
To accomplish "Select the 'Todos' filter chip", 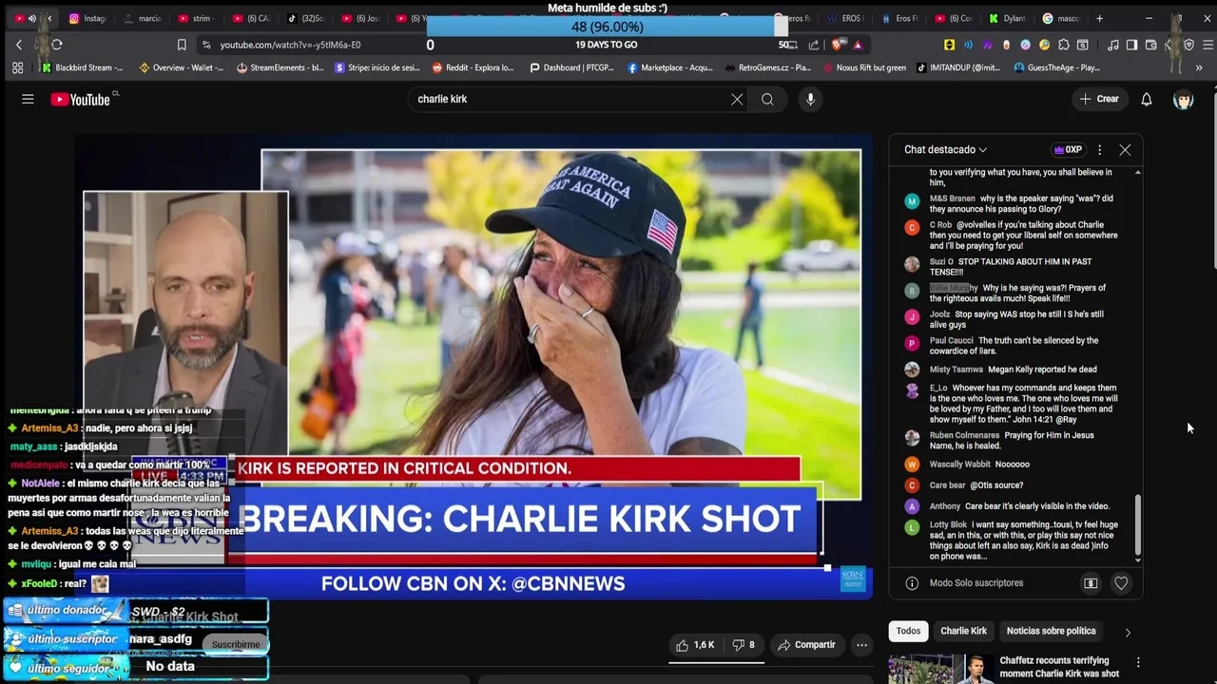I will (x=908, y=631).
